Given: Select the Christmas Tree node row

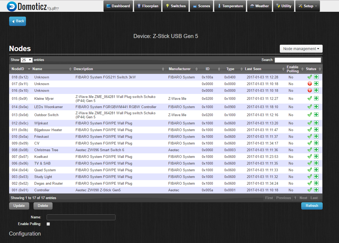Looking at the screenshot, I should pos(166,150).
